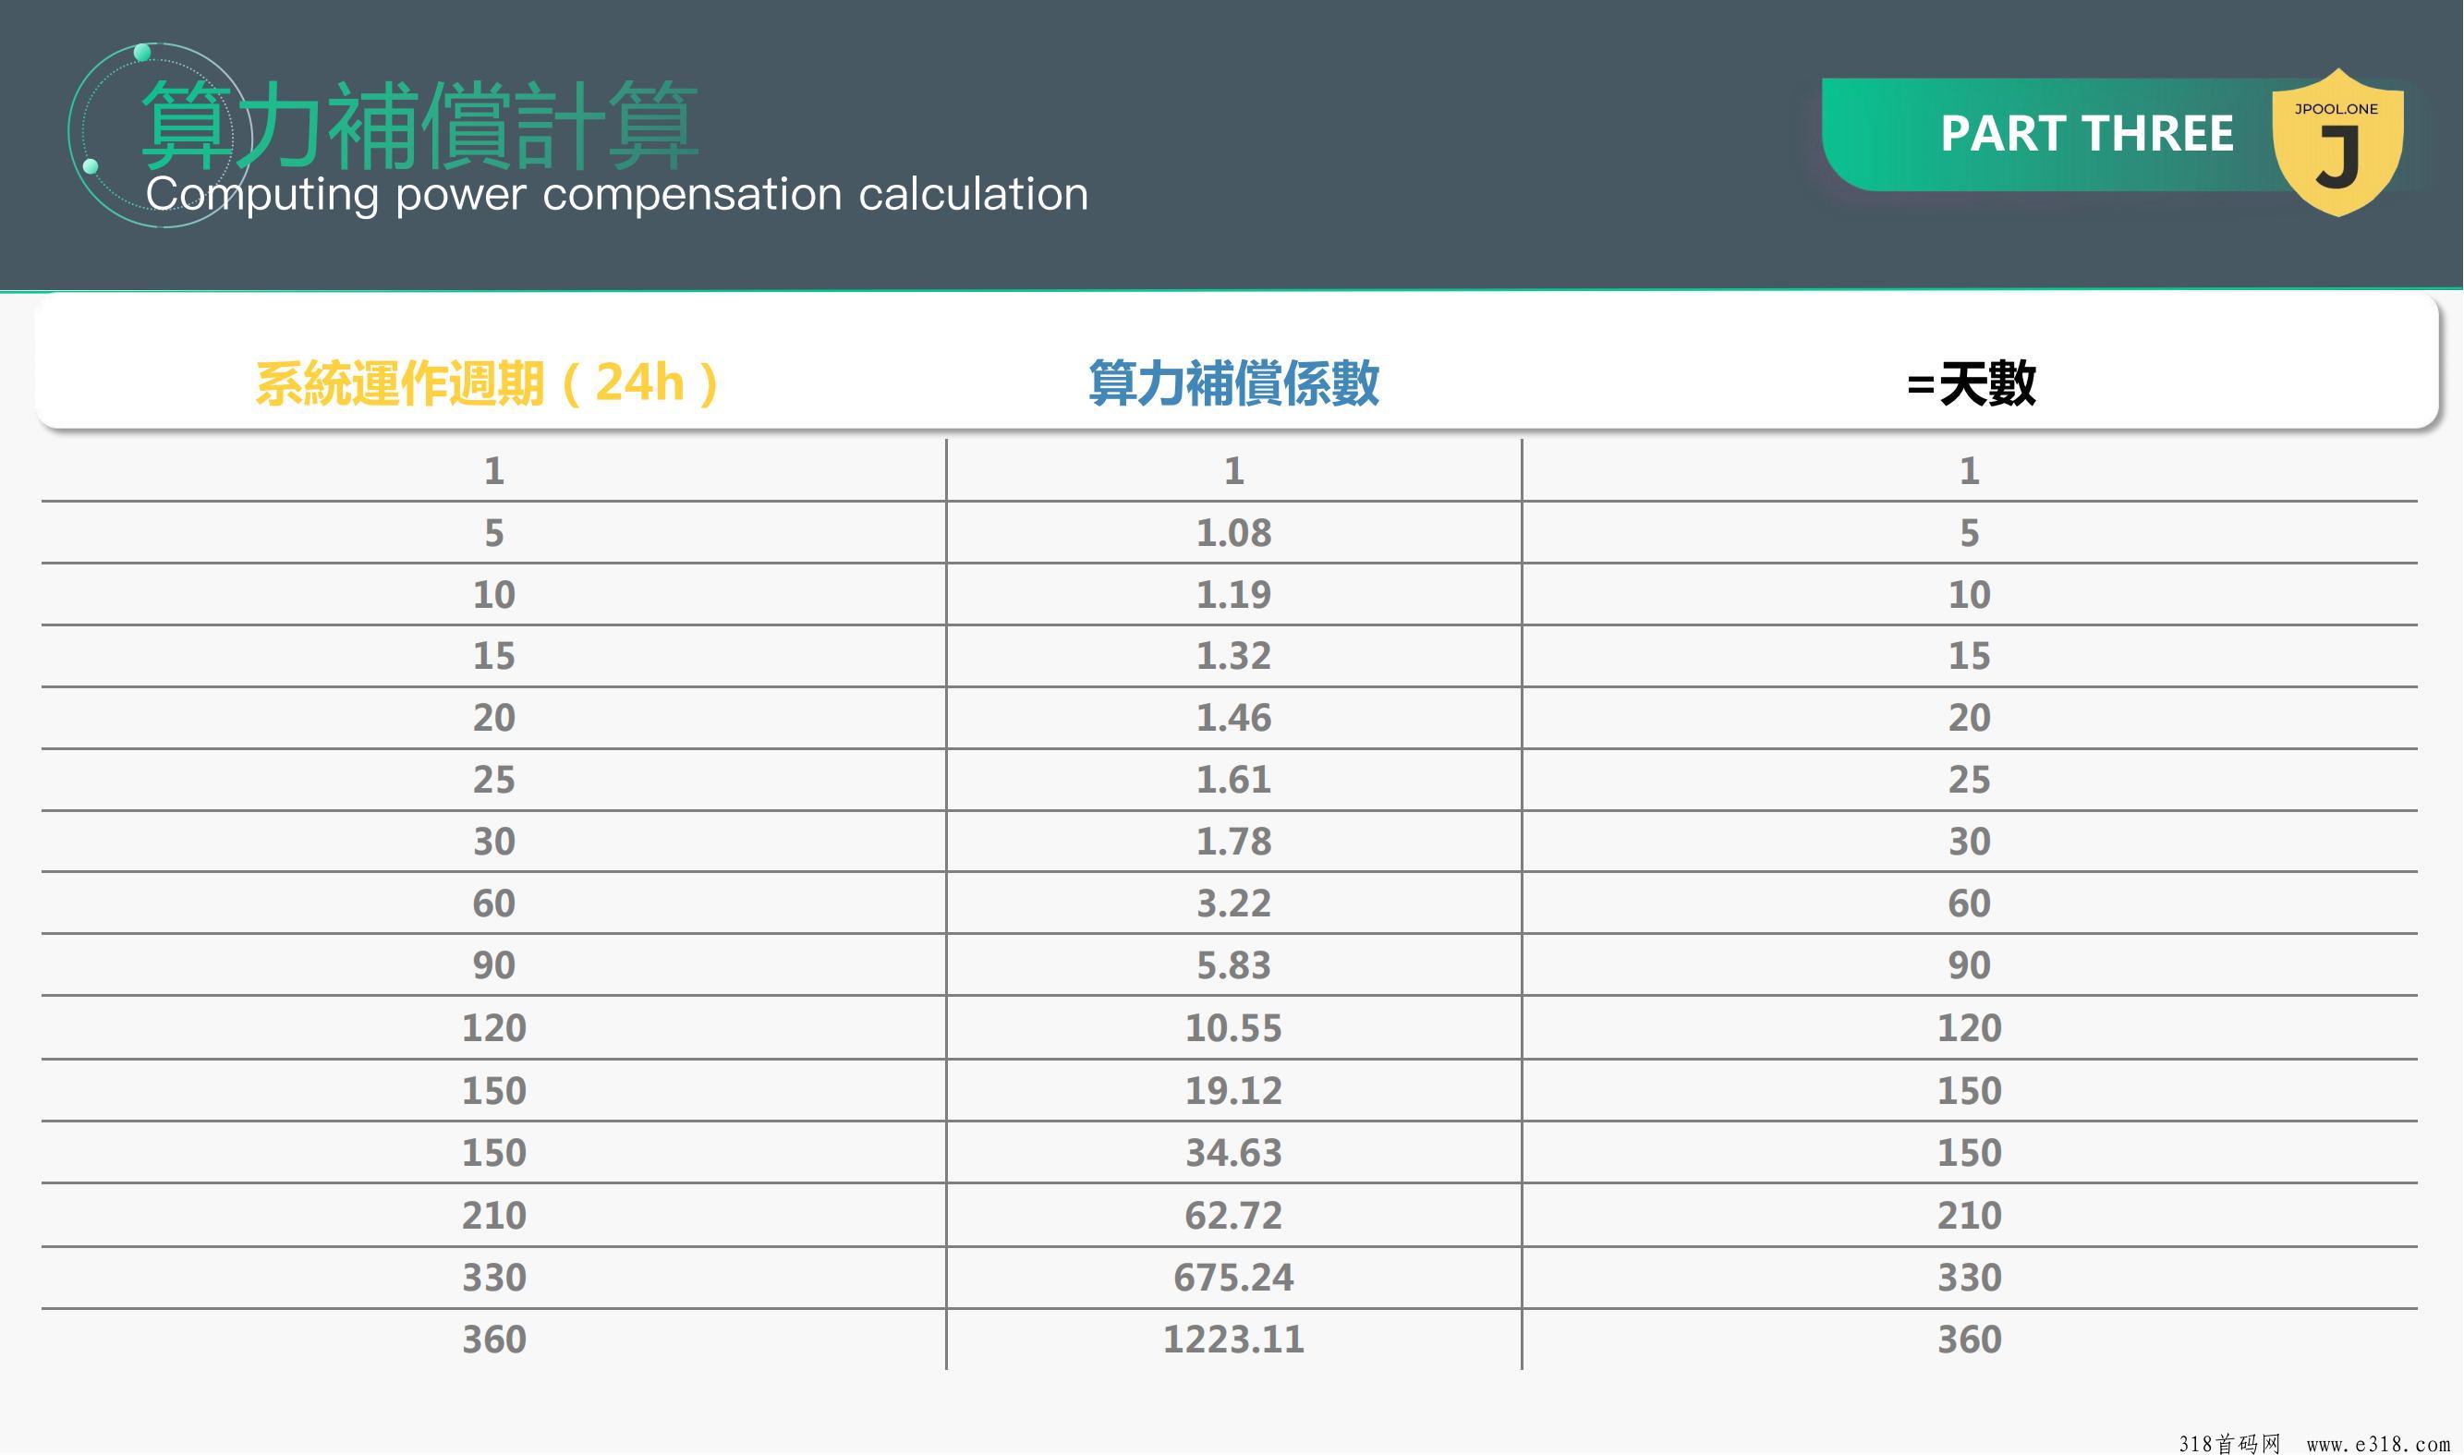Select 60 in the 天數 column

[x=1969, y=903]
